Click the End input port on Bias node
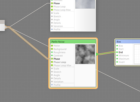The image size is (140, 102). pyautogui.click(x=117, y=52)
